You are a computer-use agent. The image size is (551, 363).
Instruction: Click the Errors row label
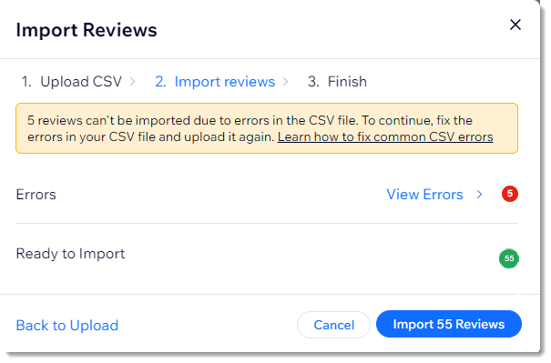click(x=36, y=194)
